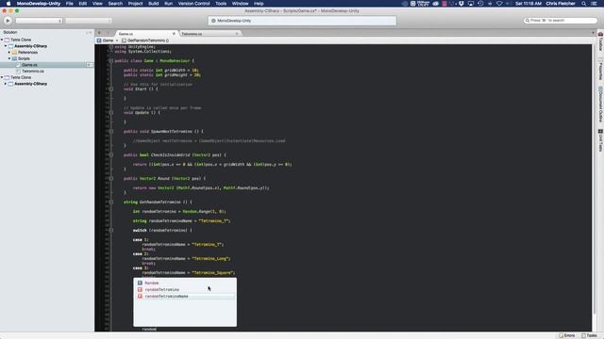This screenshot has height=339, width=604.
Task: Choose 'randomTetromino' in autocomplete popup
Action: [x=185, y=289]
